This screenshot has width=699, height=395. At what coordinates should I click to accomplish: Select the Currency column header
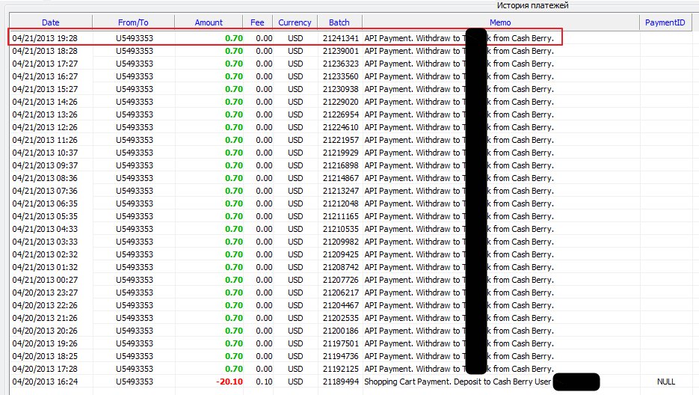(x=295, y=22)
